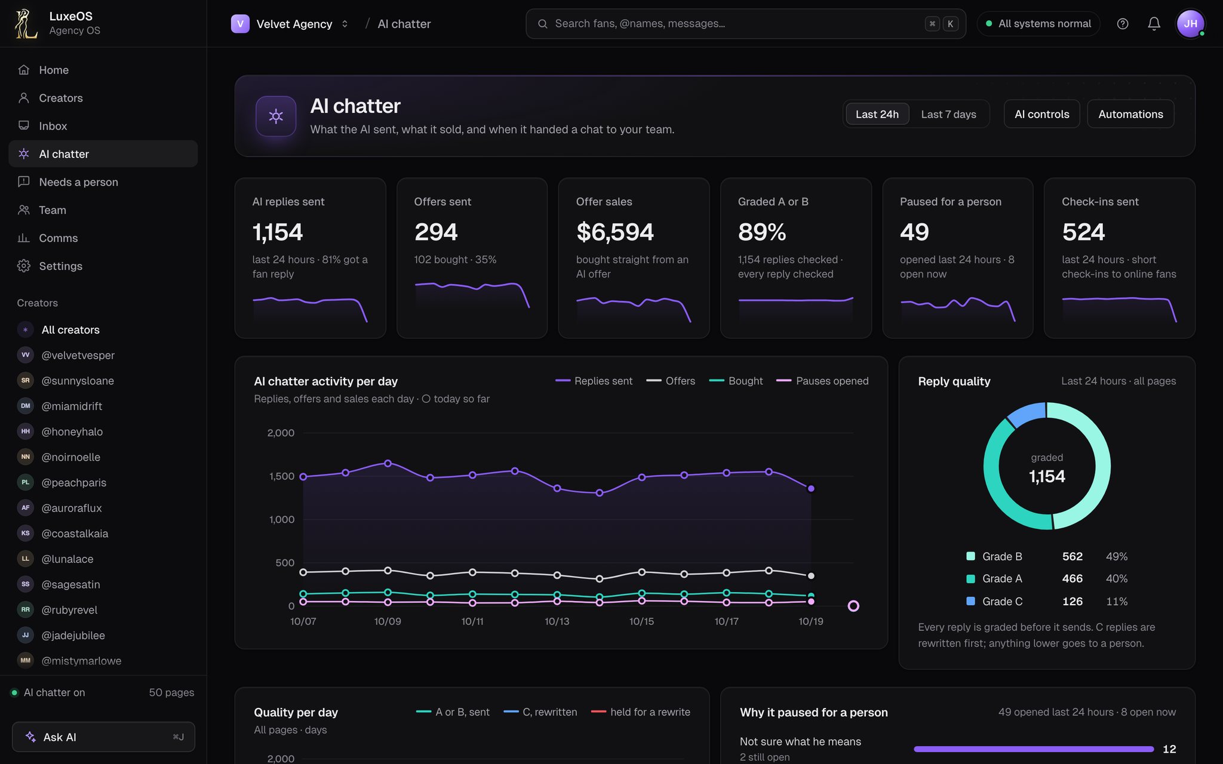Screen dimensions: 1223x764
Task: Switch to Last 24h range
Action: point(877,114)
